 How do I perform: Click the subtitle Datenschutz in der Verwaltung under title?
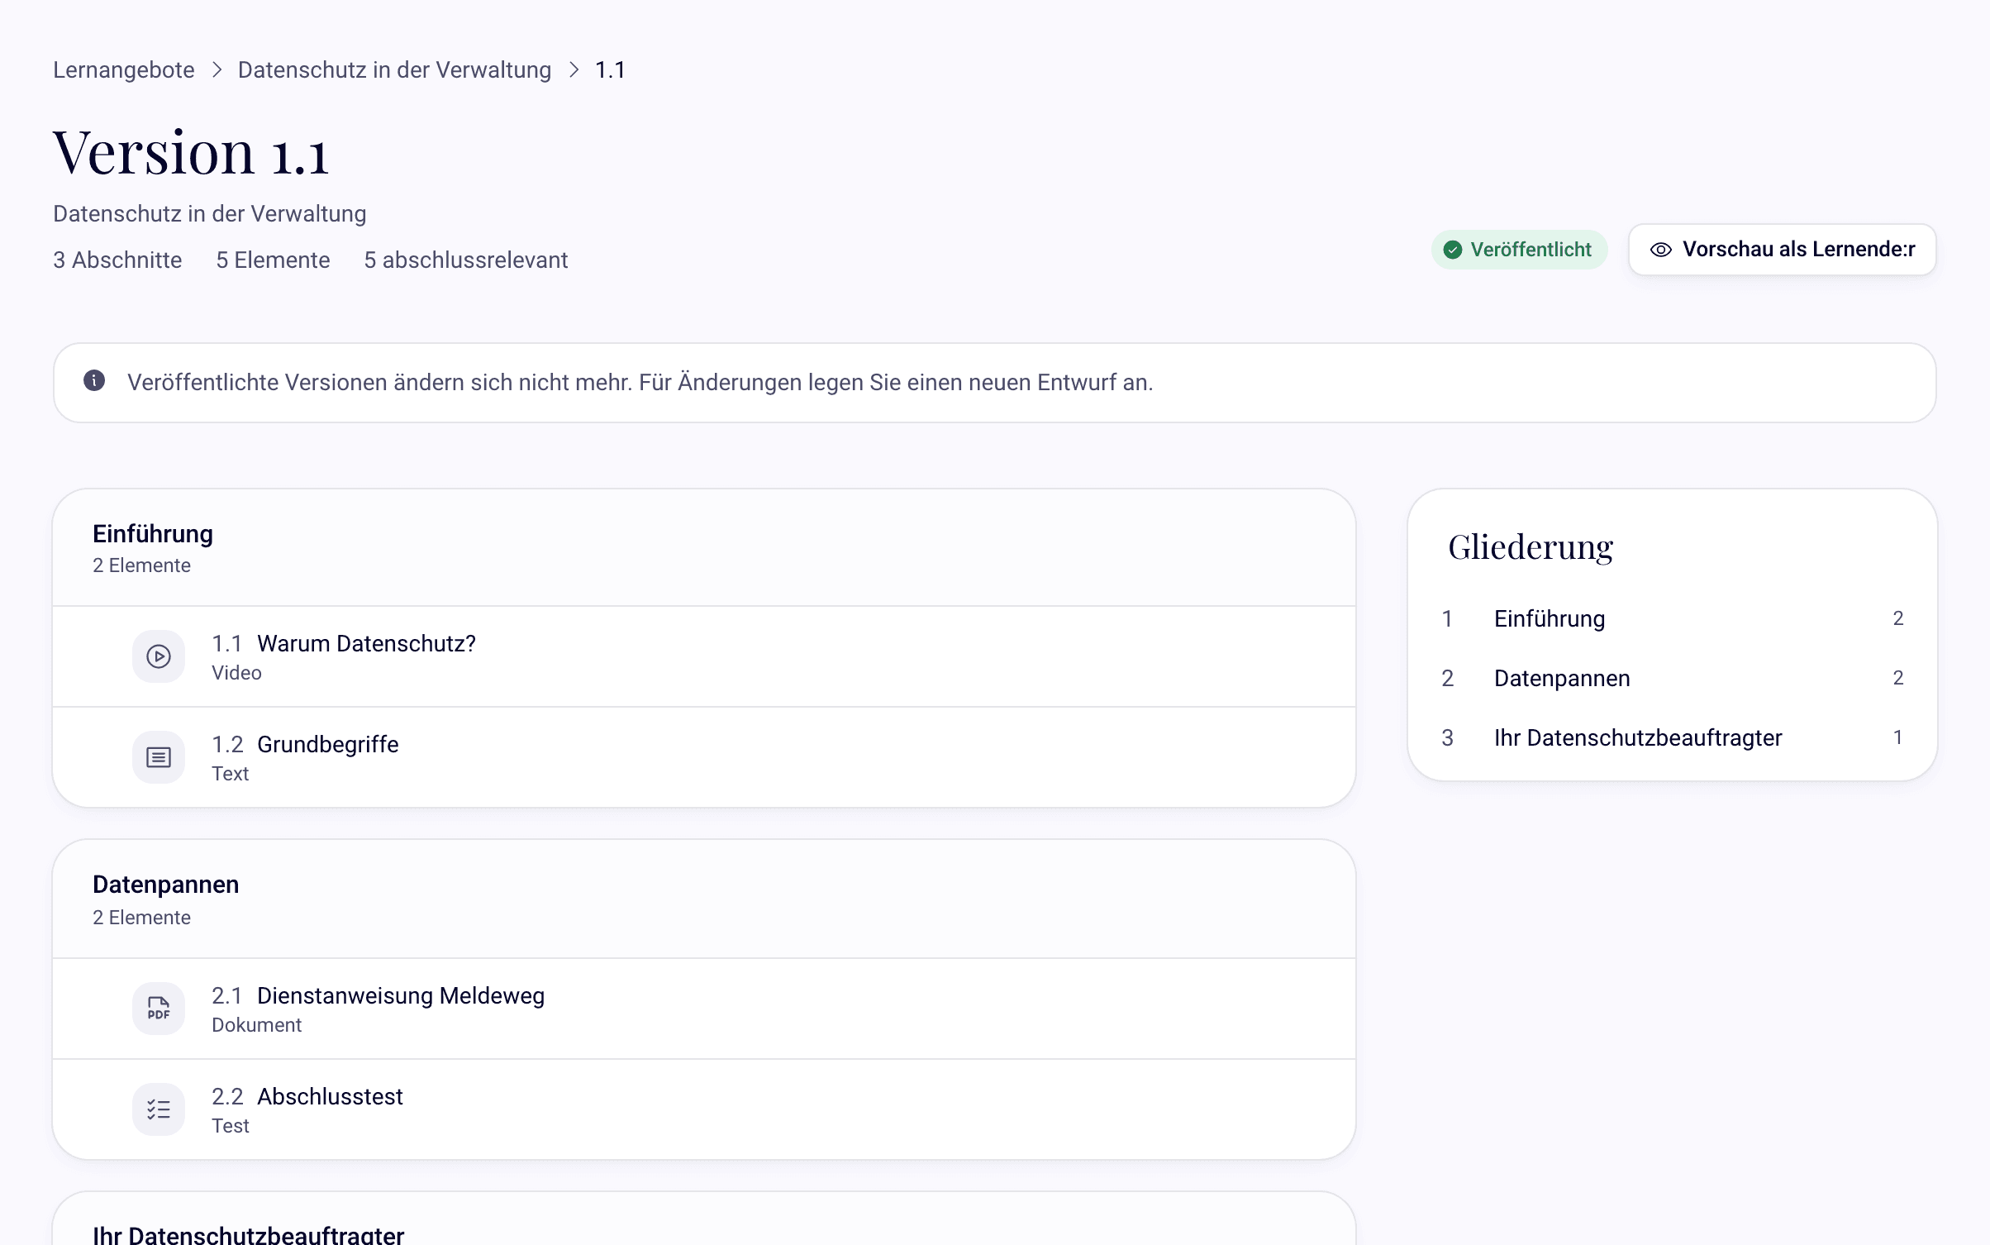(x=209, y=213)
